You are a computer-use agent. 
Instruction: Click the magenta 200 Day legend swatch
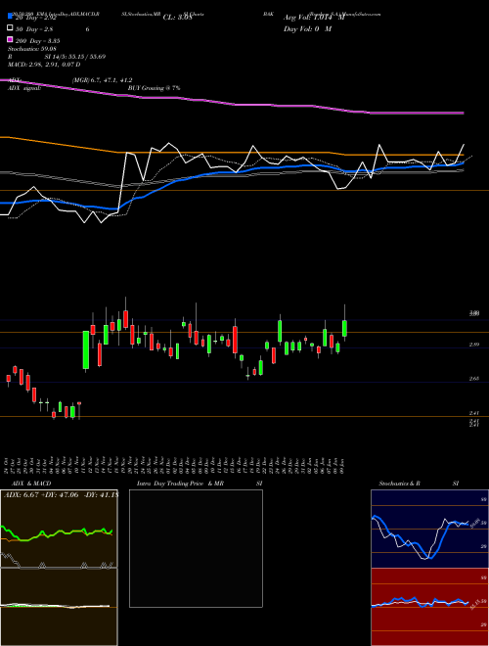tap(10, 39)
